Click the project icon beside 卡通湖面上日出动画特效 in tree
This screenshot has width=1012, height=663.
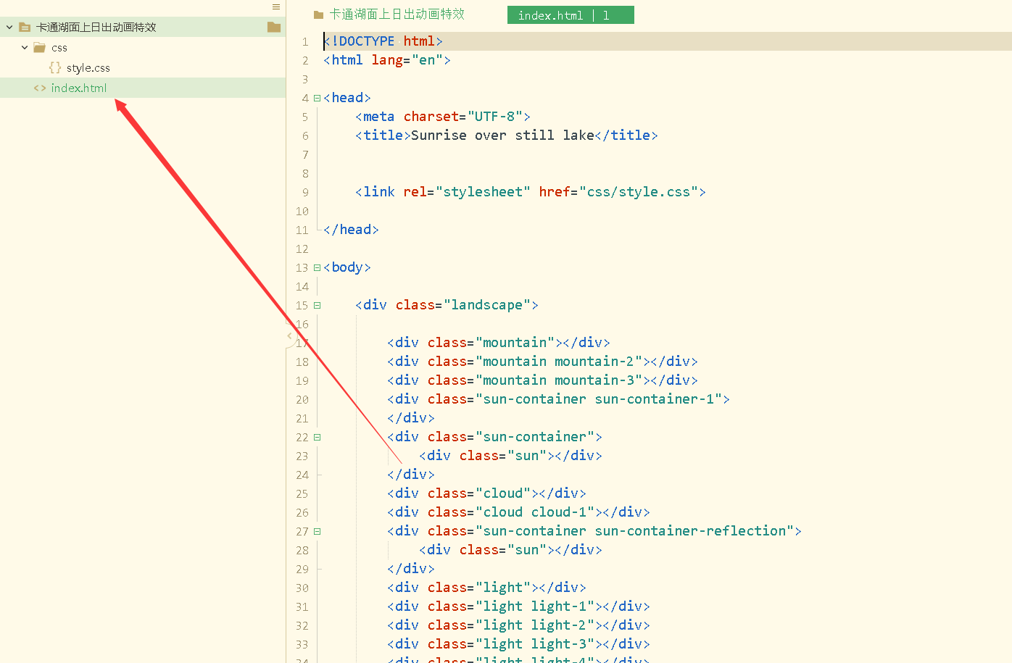point(25,27)
